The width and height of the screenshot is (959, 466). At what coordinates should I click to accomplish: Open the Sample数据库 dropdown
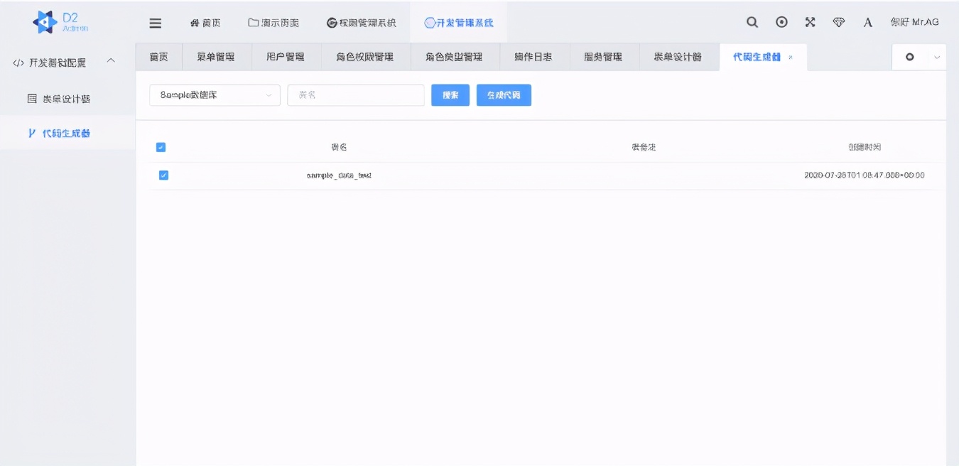pos(214,94)
